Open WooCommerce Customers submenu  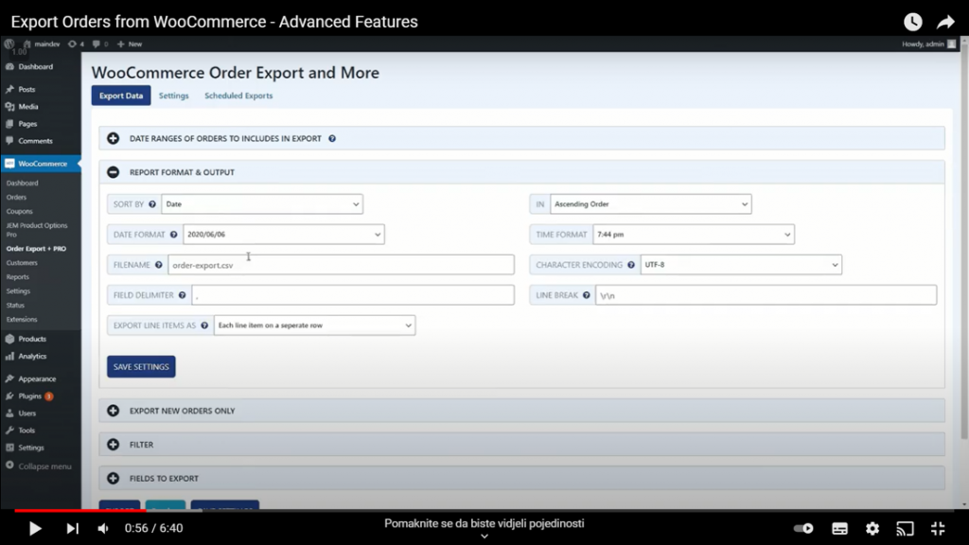tap(23, 263)
